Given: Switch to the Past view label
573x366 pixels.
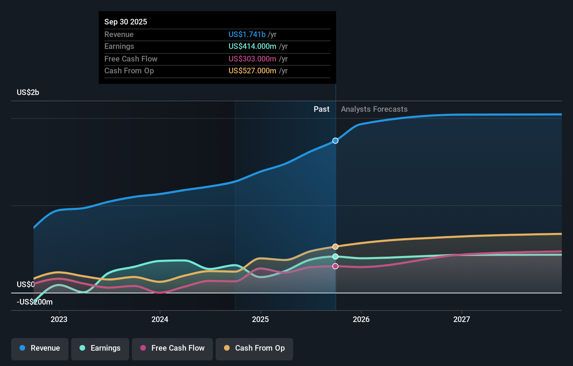Looking at the screenshot, I should [321, 109].
